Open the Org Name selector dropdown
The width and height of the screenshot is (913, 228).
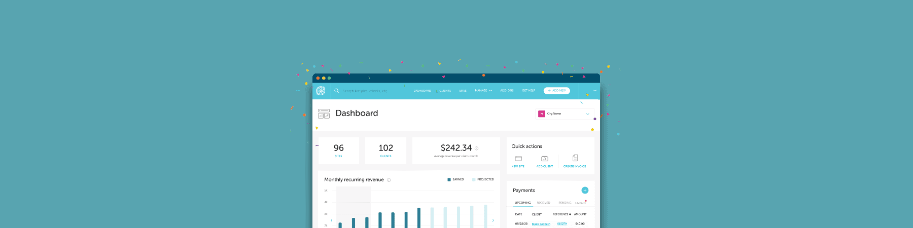pos(565,114)
